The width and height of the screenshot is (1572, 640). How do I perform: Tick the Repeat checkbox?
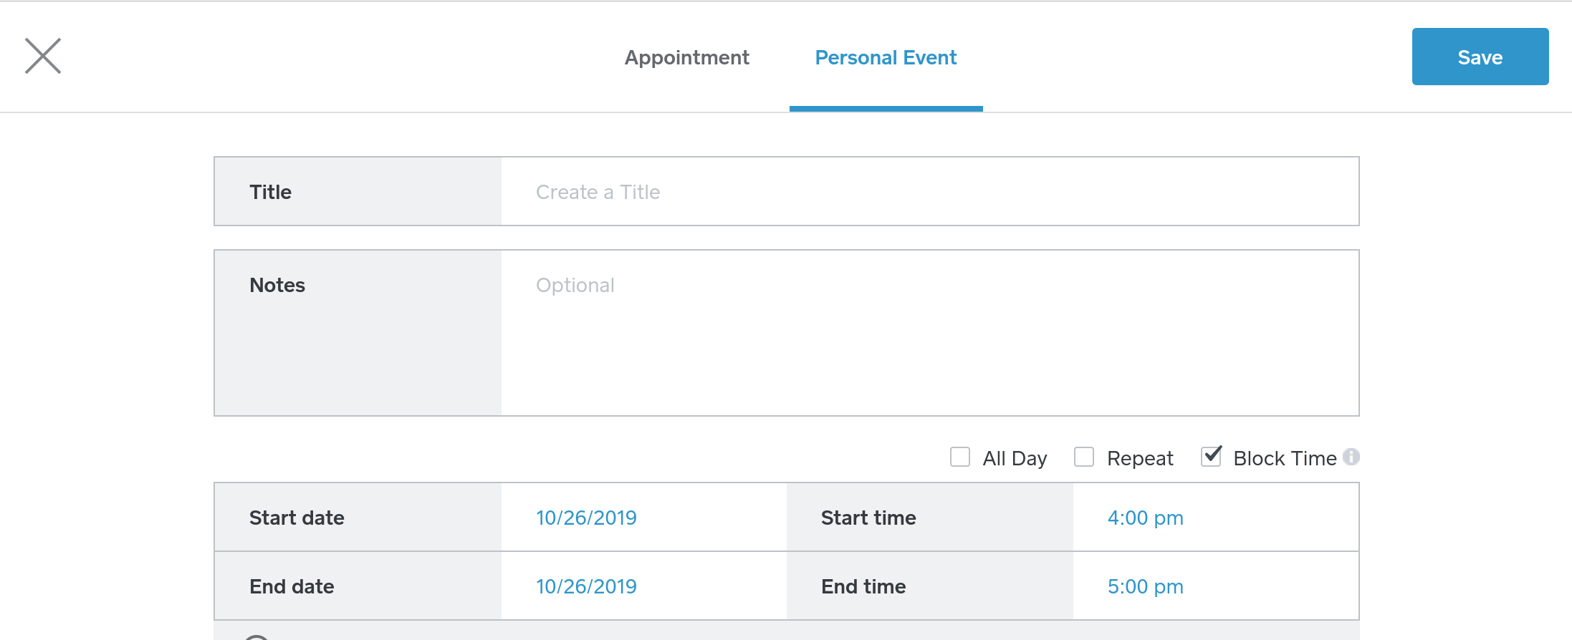[1084, 457]
